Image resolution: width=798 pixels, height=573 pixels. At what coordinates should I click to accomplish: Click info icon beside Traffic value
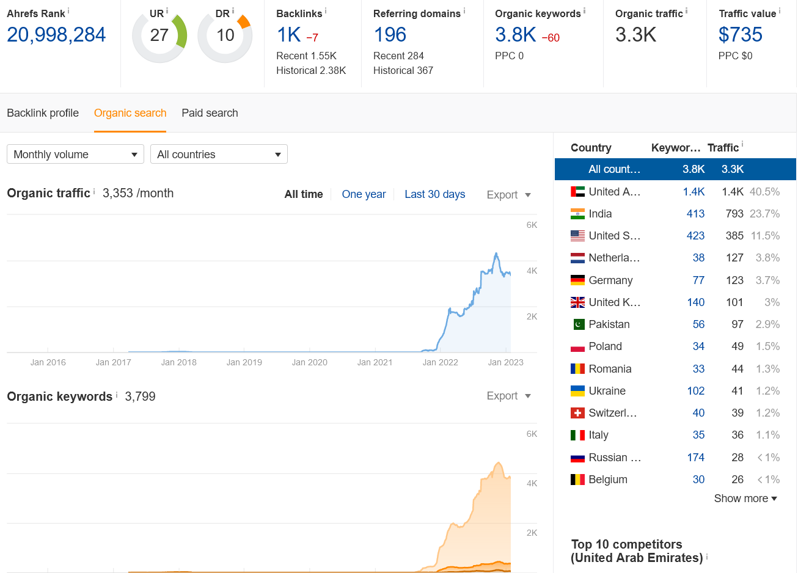tap(779, 11)
